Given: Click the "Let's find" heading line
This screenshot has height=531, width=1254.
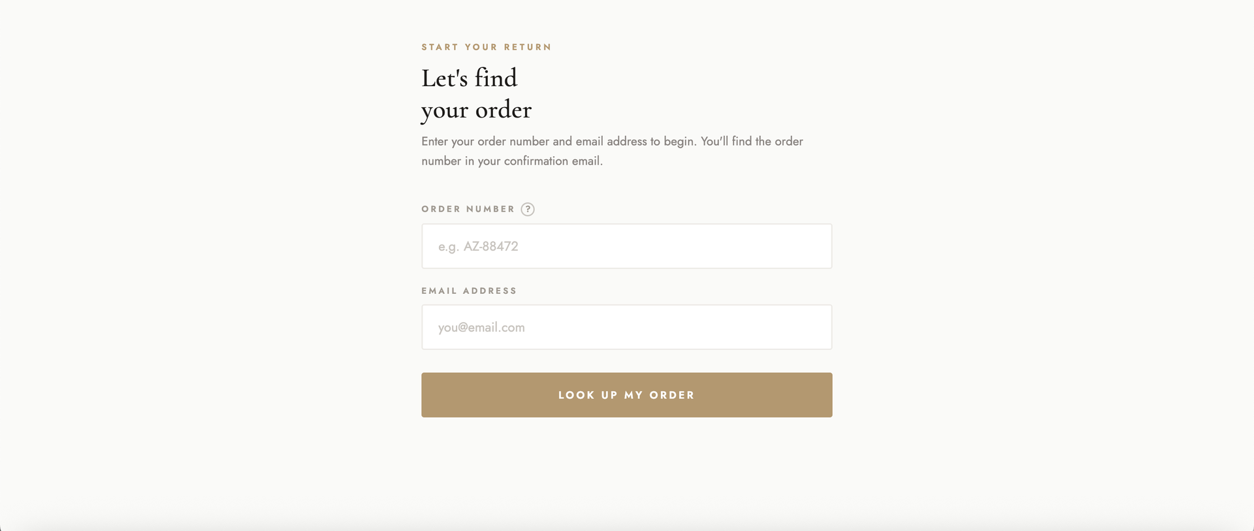Looking at the screenshot, I should (469, 78).
